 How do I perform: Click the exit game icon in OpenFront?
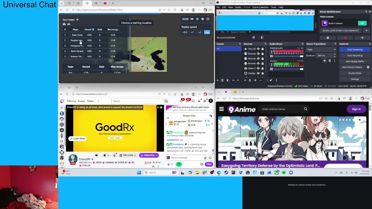pyautogui.click(x=208, y=19)
